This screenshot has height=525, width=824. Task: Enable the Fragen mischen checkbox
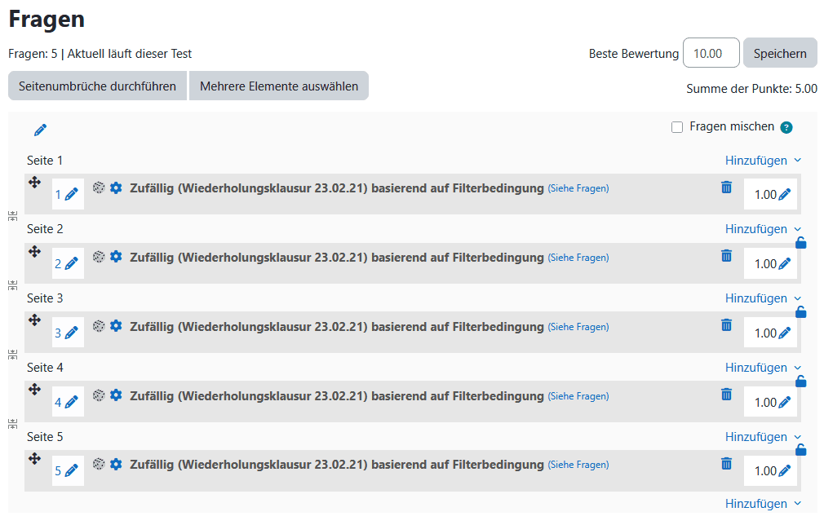(677, 127)
